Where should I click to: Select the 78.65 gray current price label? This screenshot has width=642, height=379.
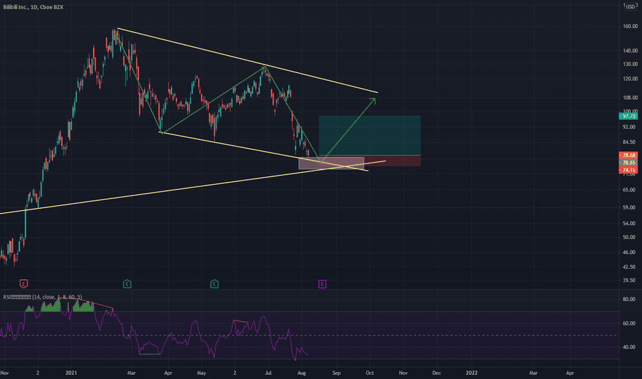coord(628,163)
